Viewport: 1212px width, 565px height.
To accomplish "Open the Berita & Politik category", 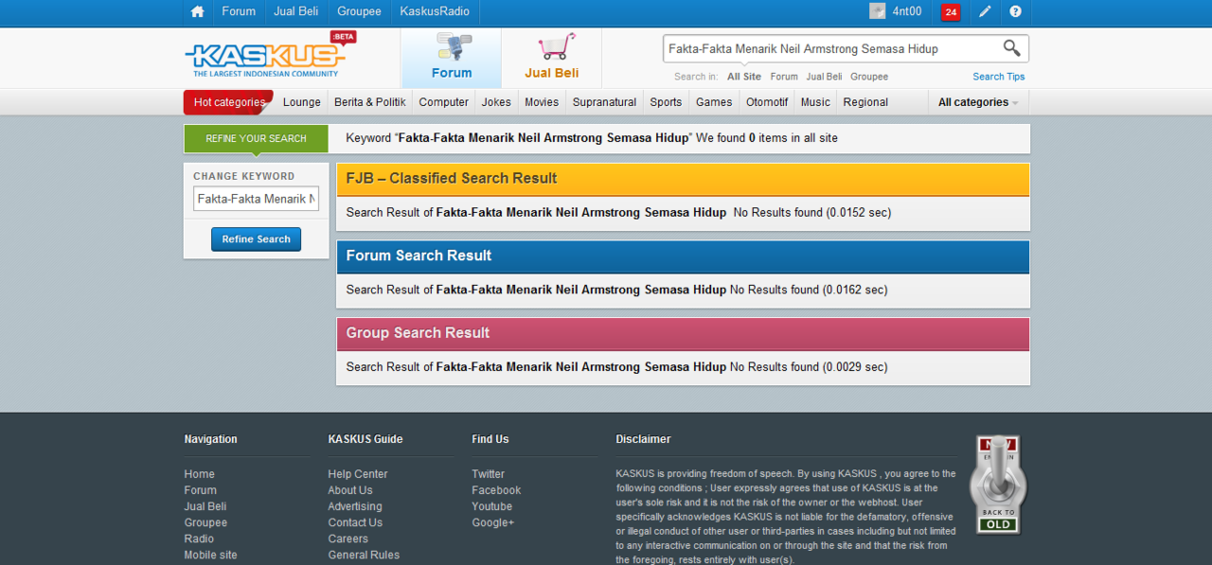I will [x=370, y=102].
